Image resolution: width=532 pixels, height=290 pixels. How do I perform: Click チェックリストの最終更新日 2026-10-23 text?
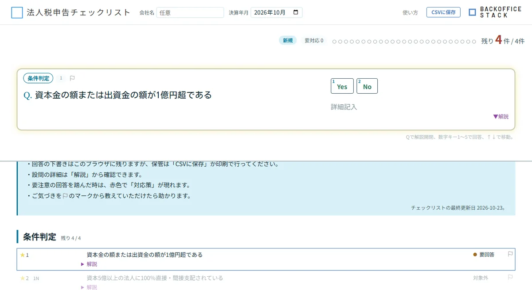point(458,207)
